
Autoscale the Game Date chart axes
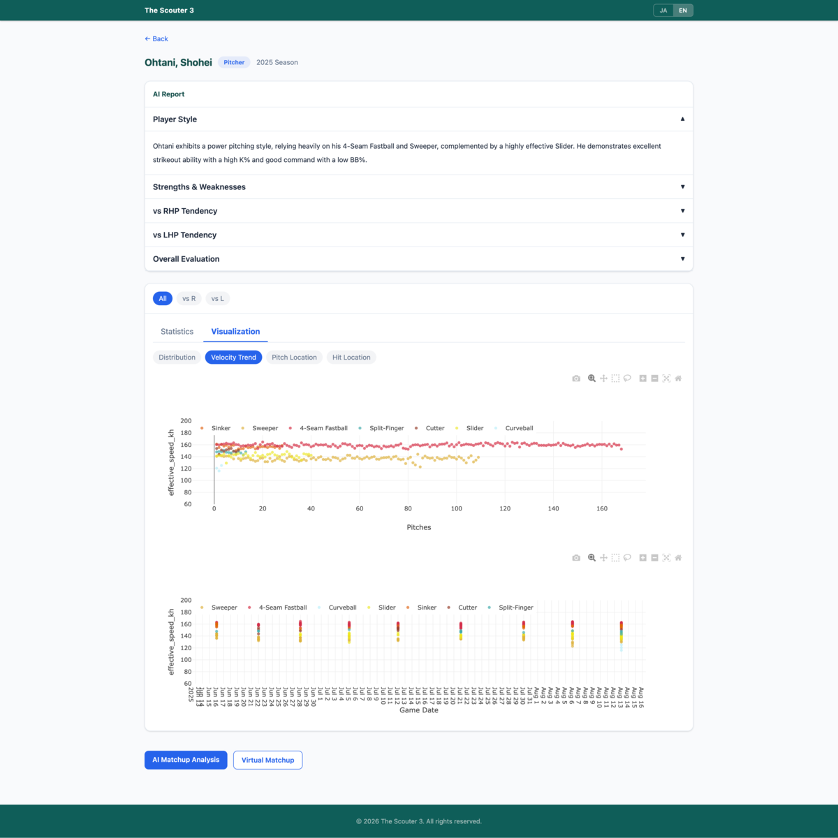[x=666, y=558]
